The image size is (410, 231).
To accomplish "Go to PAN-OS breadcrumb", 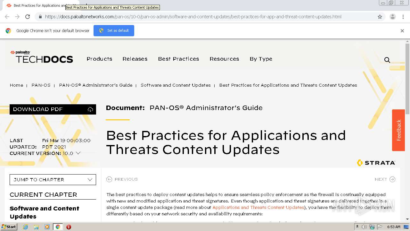I will pos(41,85).
